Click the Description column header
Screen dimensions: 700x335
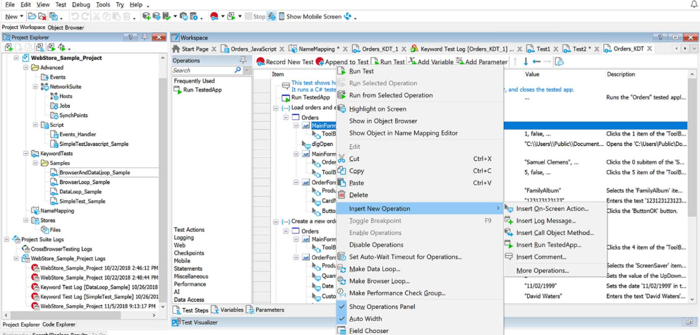tap(620, 74)
